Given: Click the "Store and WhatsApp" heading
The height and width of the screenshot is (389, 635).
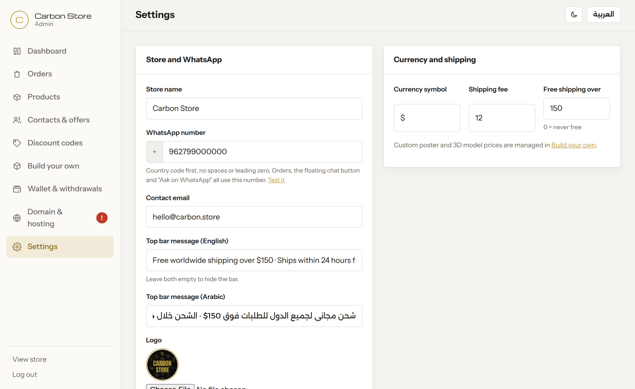Looking at the screenshot, I should 184,59.
